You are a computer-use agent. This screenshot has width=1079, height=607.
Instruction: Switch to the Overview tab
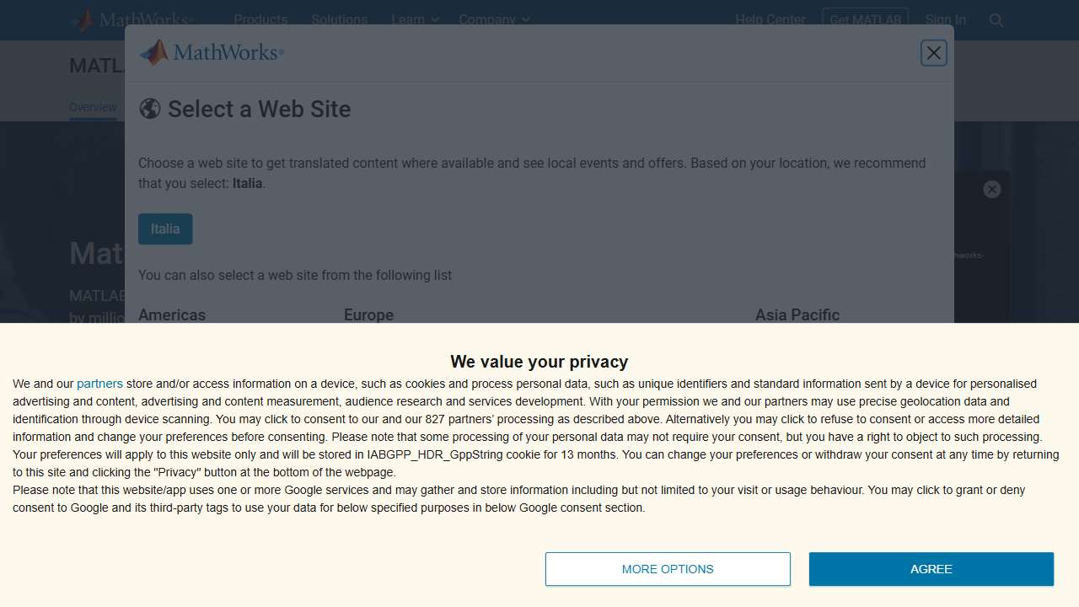click(x=93, y=107)
